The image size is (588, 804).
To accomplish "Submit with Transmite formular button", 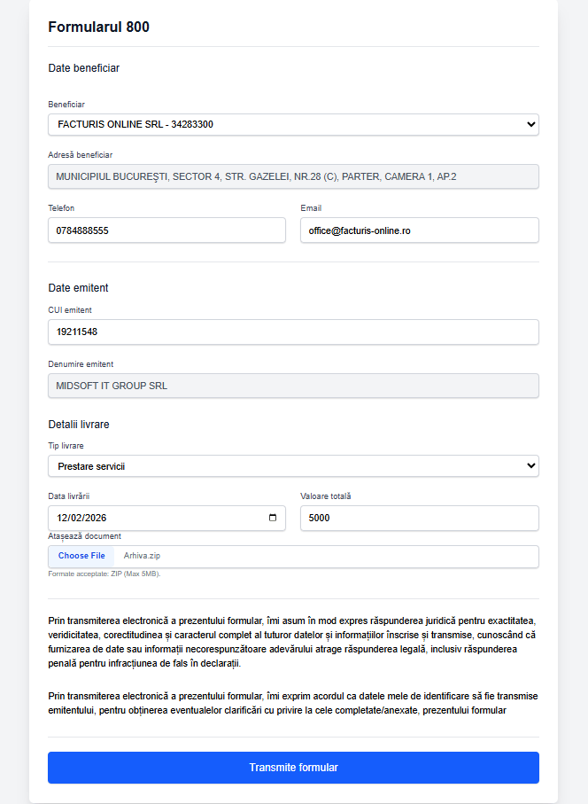I will click(292, 768).
